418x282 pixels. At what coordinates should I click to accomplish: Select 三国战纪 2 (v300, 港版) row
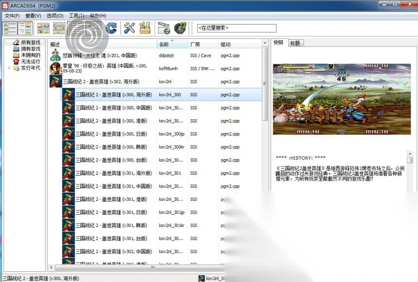[162, 121]
